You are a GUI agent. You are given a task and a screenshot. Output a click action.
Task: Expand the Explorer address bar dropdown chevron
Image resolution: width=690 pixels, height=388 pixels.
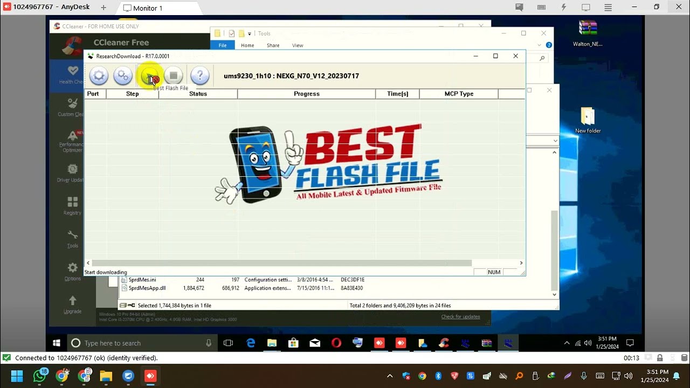[555, 141]
